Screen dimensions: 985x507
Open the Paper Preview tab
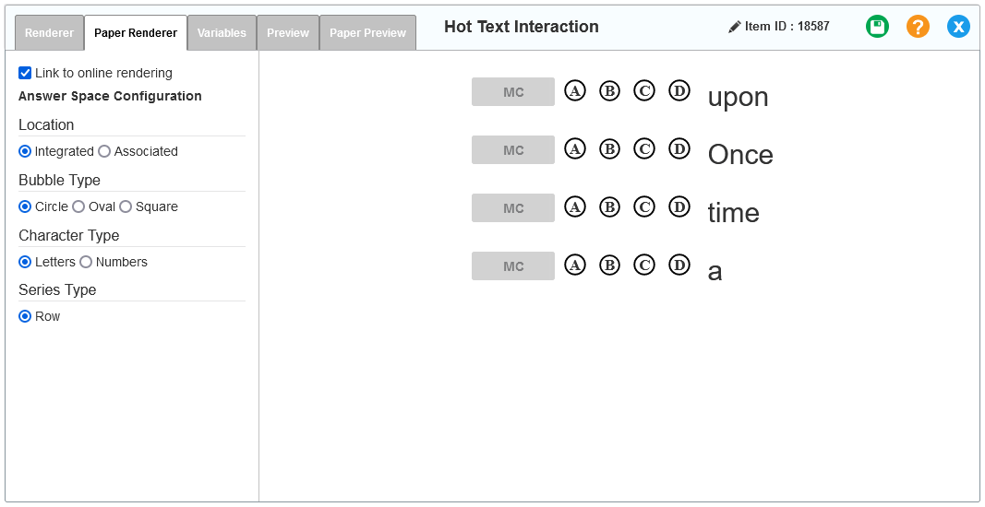click(367, 32)
